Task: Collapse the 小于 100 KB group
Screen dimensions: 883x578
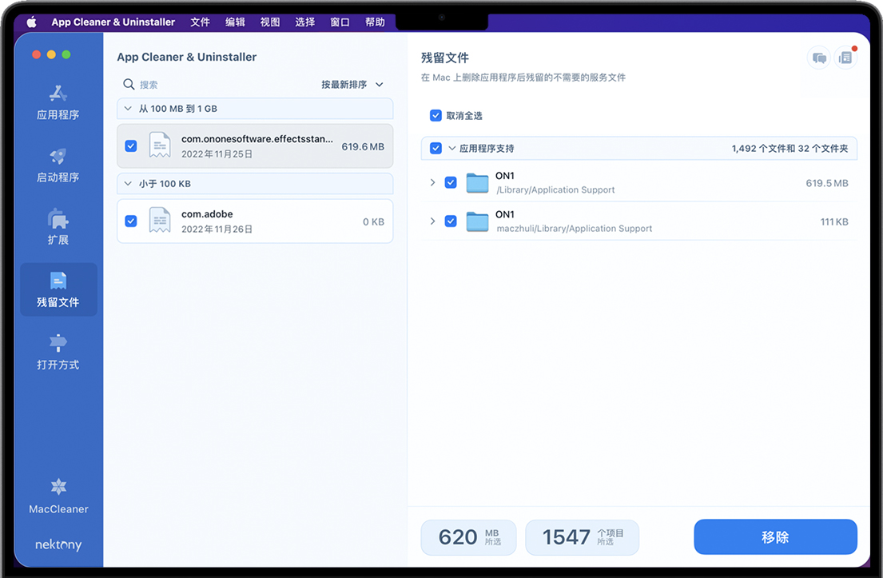Action: click(129, 184)
